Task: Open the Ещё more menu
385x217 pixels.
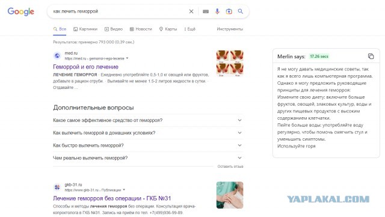Action: 190,29
